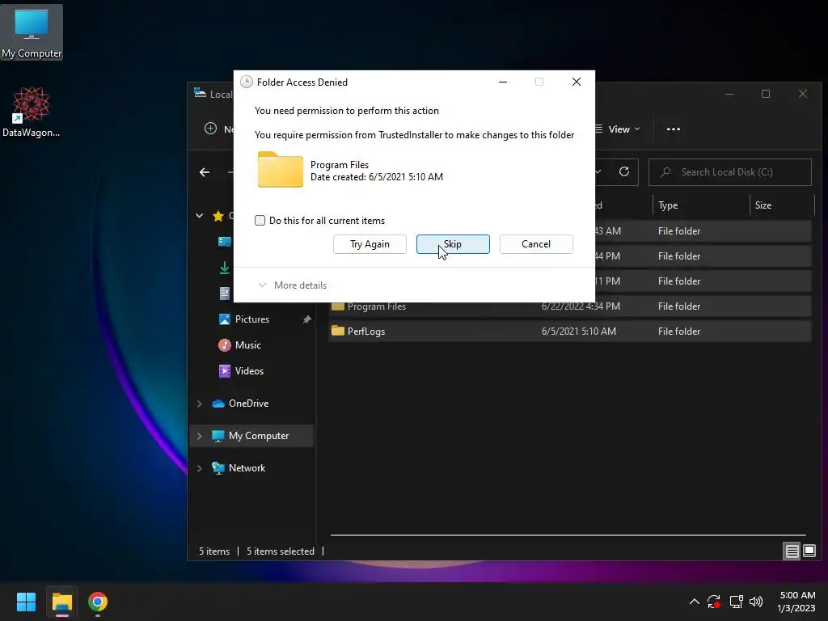Click the Skip button in dialog
Viewport: 828px width, 621px height.
click(453, 244)
